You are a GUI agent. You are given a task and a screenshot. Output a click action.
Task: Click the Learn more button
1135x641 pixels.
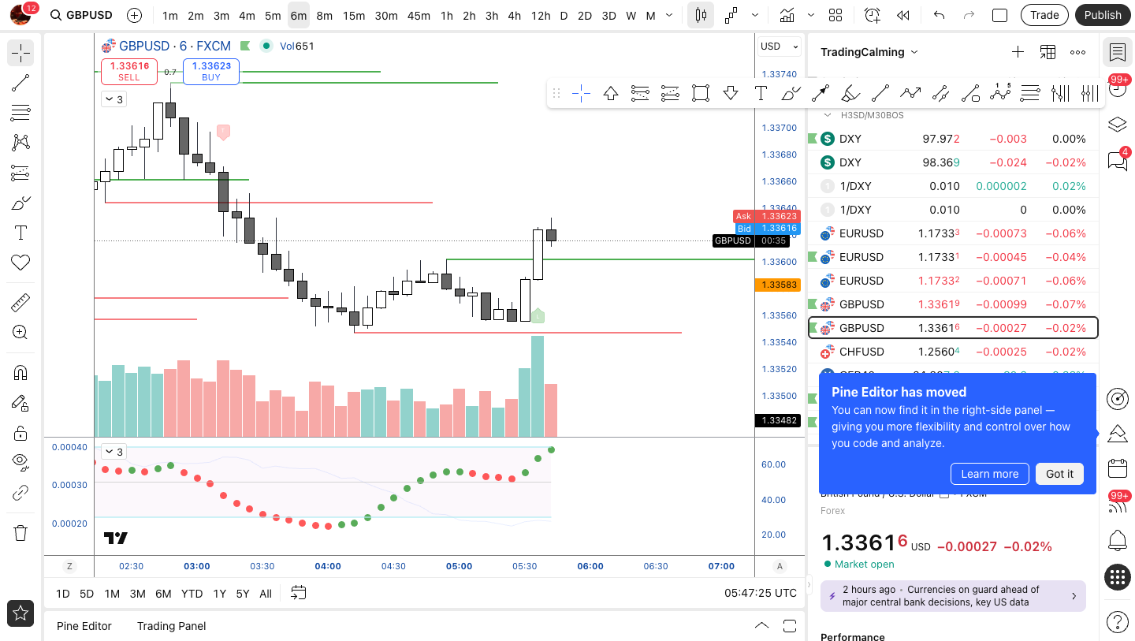pyautogui.click(x=989, y=474)
